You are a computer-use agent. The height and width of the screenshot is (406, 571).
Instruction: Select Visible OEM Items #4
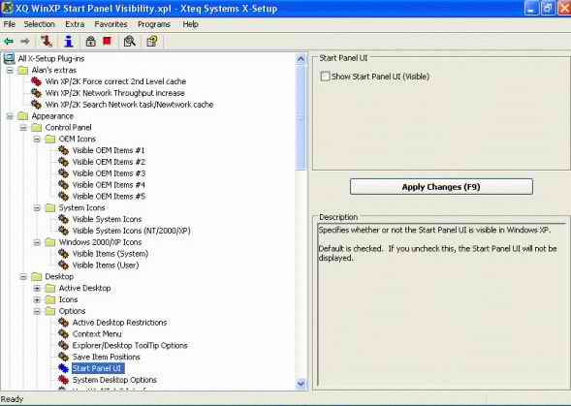109,185
